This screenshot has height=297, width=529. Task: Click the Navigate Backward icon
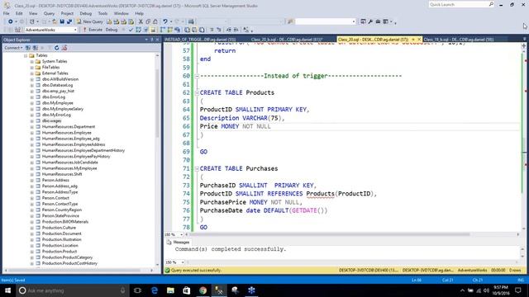(x=11, y=21)
